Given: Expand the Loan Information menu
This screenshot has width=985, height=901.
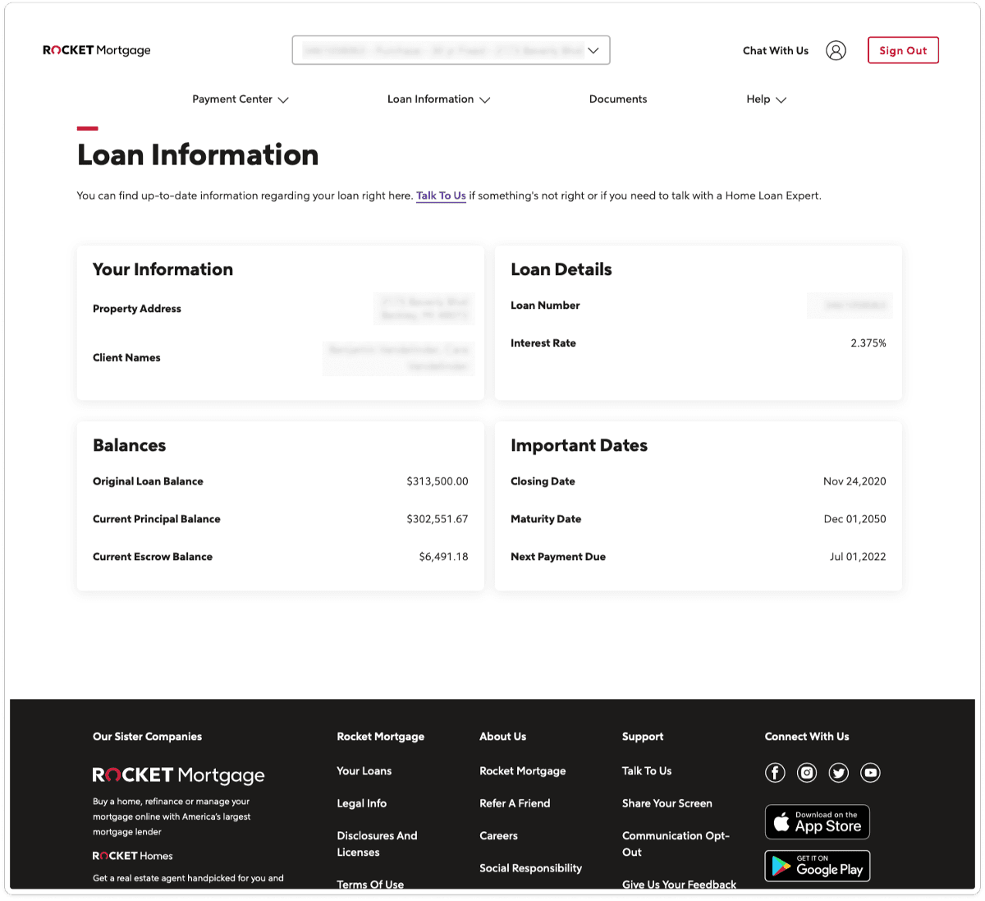Looking at the screenshot, I should click(x=438, y=99).
